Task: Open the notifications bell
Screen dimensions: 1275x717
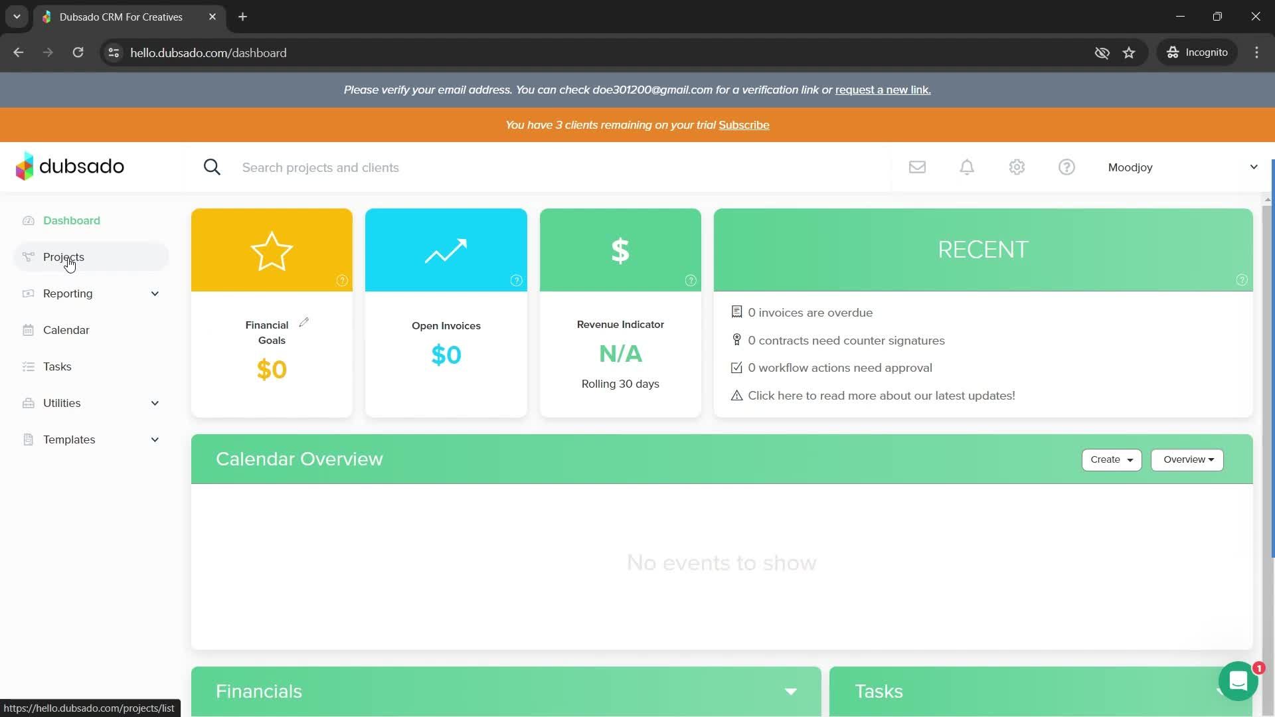Action: click(967, 167)
